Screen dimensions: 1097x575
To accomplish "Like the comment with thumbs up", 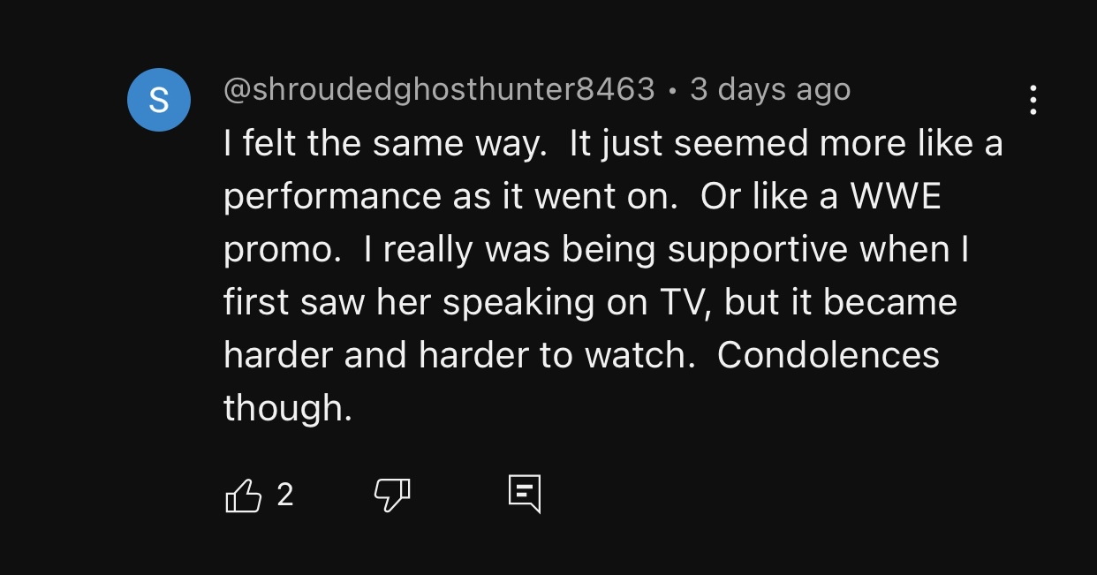I will click(244, 496).
